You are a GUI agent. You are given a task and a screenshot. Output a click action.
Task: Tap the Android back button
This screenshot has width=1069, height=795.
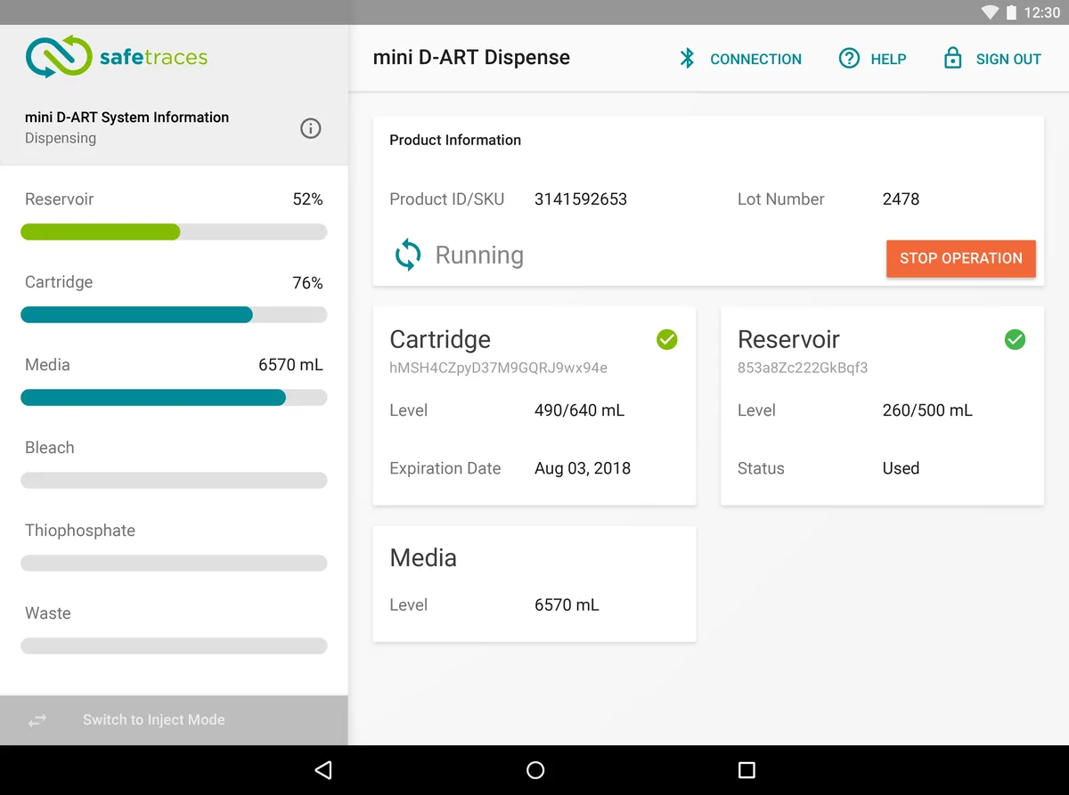(323, 770)
